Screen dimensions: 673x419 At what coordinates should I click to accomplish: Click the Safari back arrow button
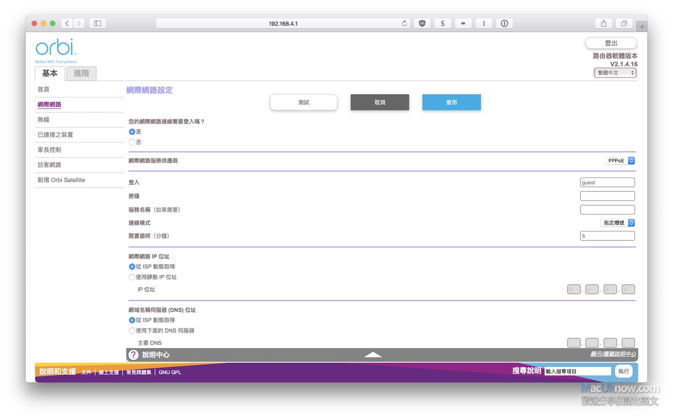67,24
